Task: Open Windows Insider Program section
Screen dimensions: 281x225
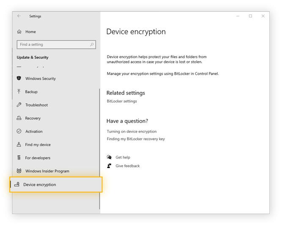Action: point(47,171)
